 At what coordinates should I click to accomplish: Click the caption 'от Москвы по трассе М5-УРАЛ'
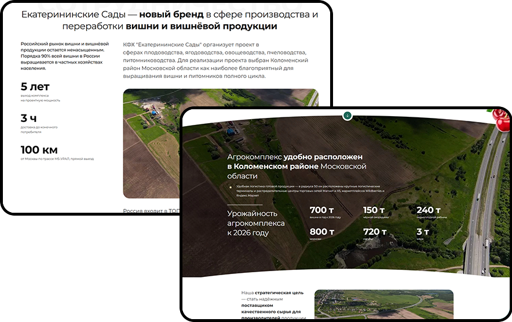(57, 159)
